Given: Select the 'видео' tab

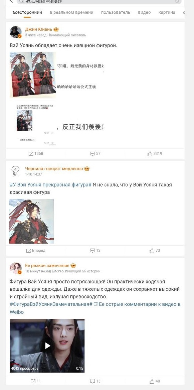Looking at the screenshot, I should pyautogui.click(x=144, y=12).
